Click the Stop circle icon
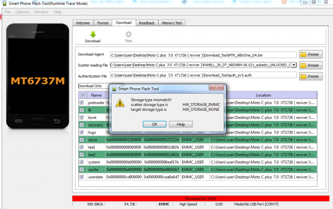The height and width of the screenshot is (209, 333). click(129, 34)
